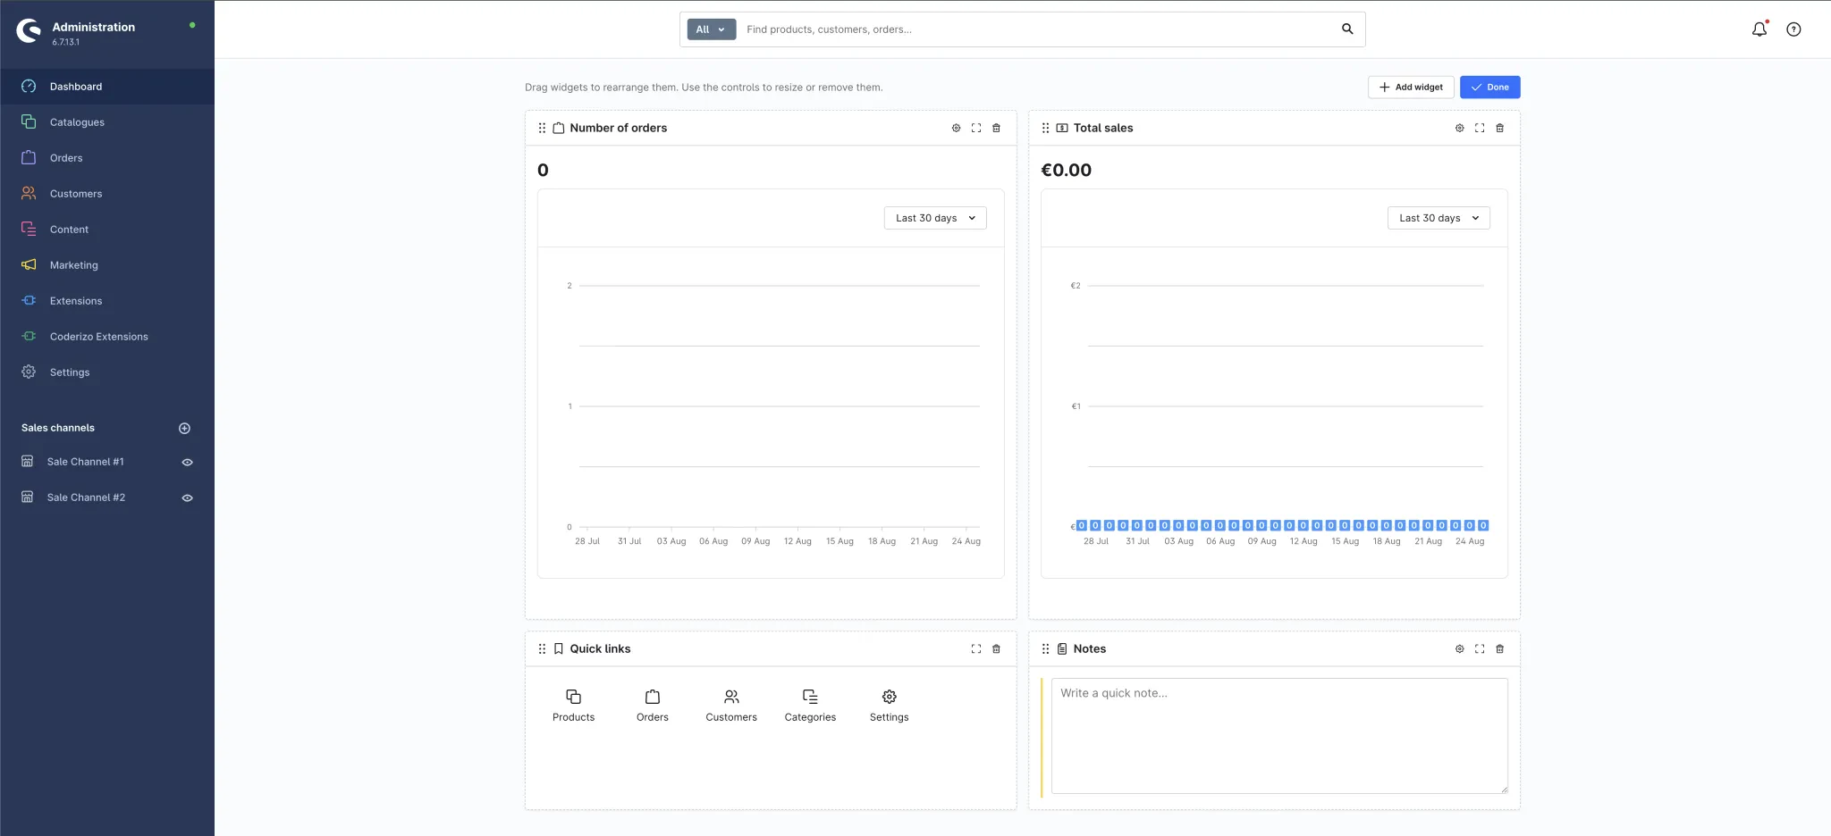Click the Quick links title
Image resolution: width=1831 pixels, height=836 pixels.
[600, 648]
